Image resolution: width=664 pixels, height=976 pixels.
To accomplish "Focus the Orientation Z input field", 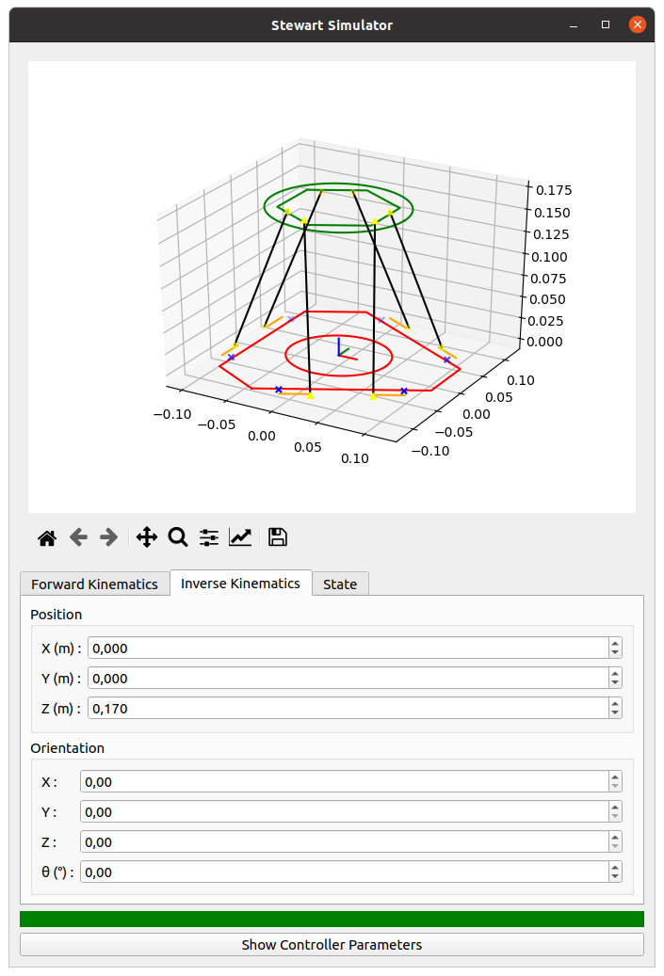I will click(345, 841).
